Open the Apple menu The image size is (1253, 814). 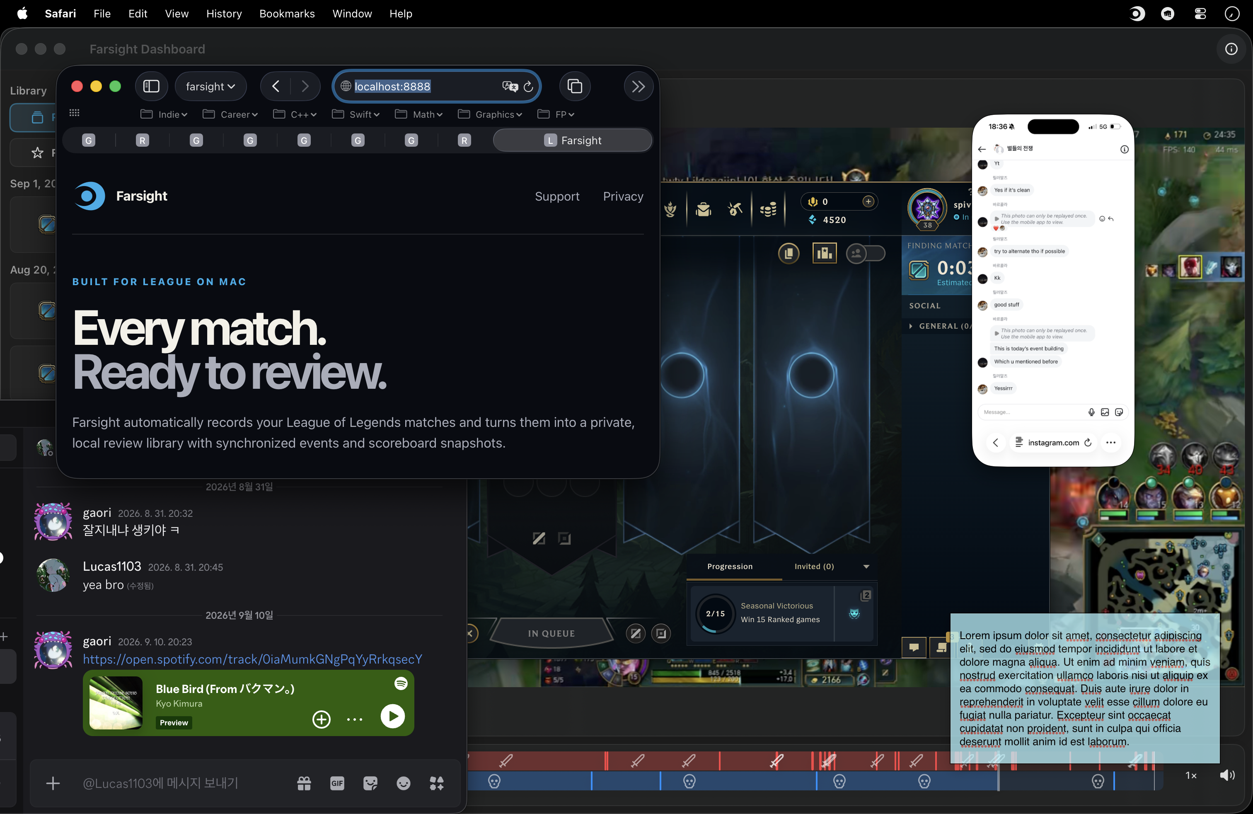tap(22, 14)
